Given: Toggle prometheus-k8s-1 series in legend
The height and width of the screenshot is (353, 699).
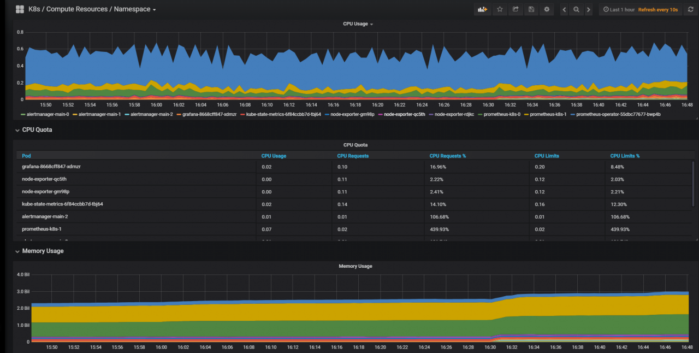Looking at the screenshot, I should (548, 114).
